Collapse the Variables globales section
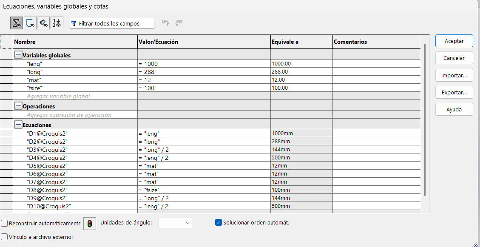This screenshot has height=247, width=480. pyautogui.click(x=18, y=55)
